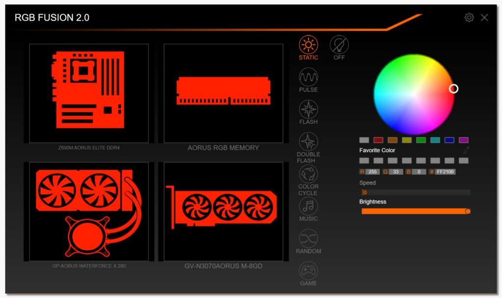502x298 pixels.
Task: Click the Speed label
Action: 367,183
